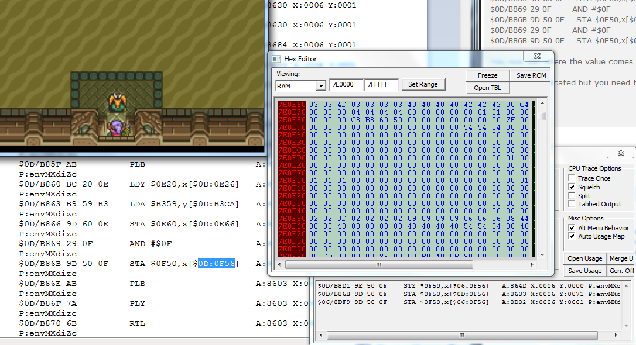Toggle Alt Menu Behavior checkbox
The height and width of the screenshot is (345, 636).
572,228
